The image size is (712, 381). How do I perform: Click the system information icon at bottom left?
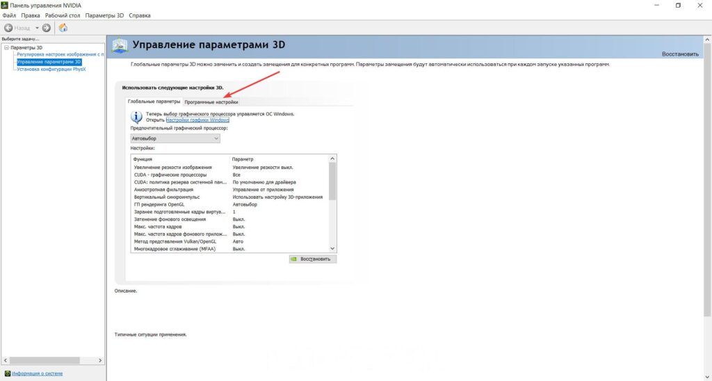(x=8, y=373)
